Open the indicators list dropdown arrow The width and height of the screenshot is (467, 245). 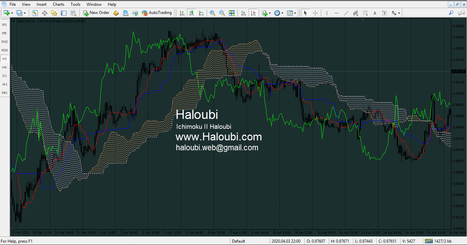tap(270, 13)
